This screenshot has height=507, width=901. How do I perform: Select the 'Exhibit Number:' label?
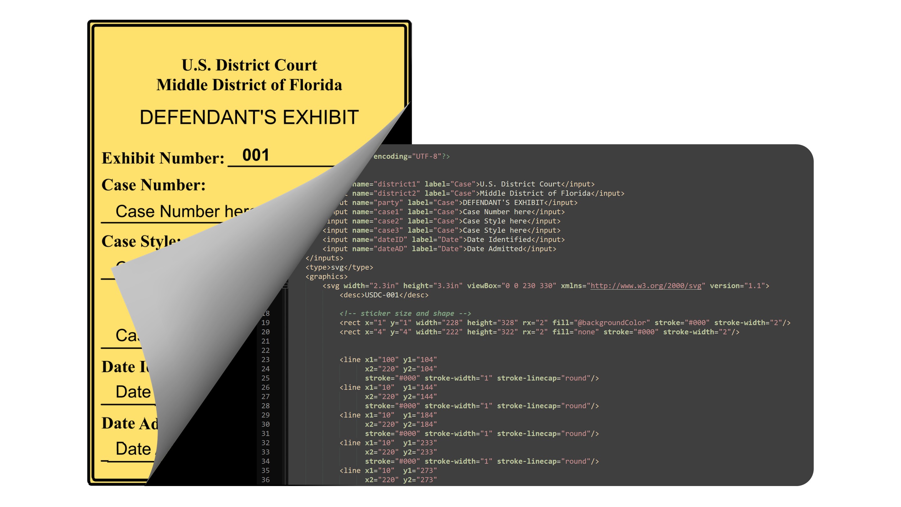pos(163,158)
